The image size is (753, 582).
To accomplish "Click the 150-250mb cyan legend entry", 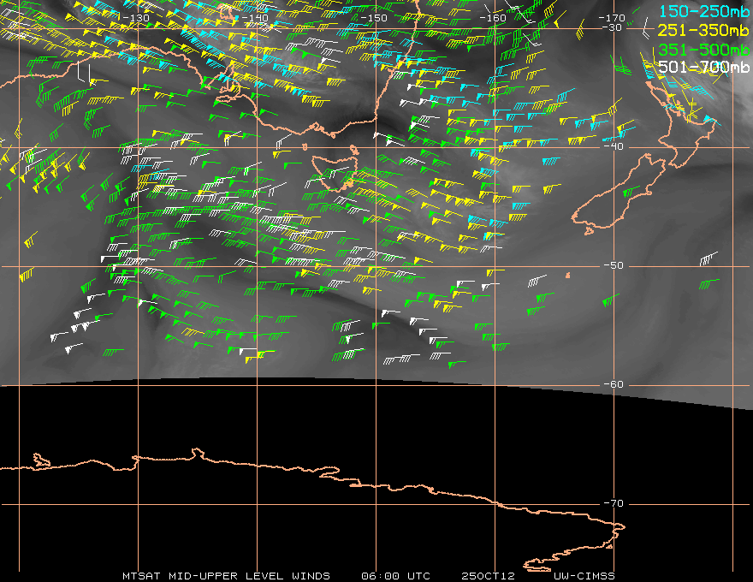I will (x=704, y=11).
